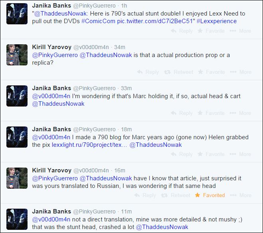
Task: Retweet Kirill's 16m tweet about Russian translation
Action: click(x=176, y=195)
